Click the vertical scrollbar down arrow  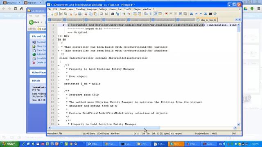(x=238, y=124)
